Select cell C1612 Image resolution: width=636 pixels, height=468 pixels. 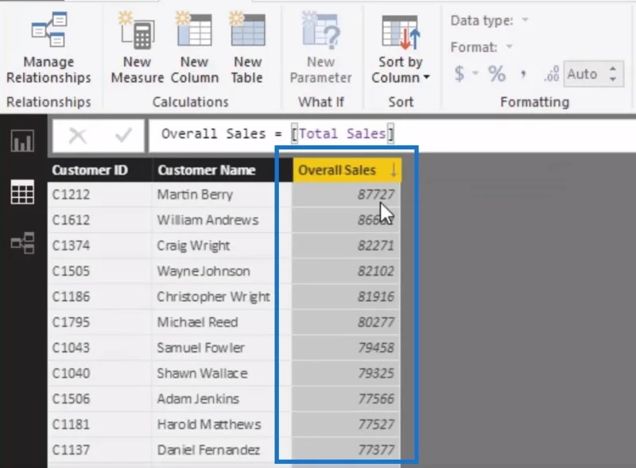tap(100, 220)
